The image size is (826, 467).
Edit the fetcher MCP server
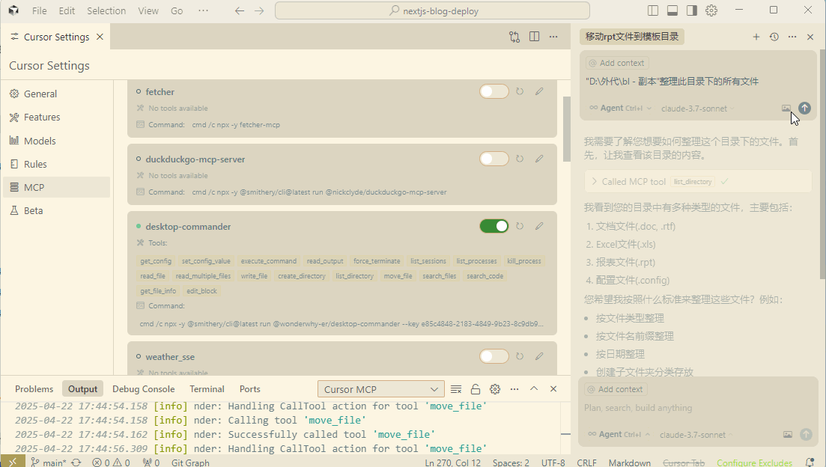click(x=539, y=91)
